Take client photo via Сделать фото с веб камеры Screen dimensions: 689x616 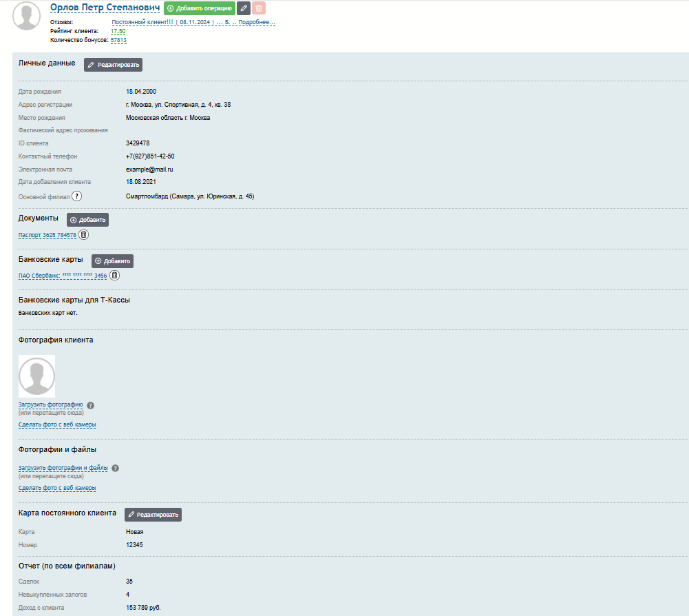pyautogui.click(x=57, y=424)
